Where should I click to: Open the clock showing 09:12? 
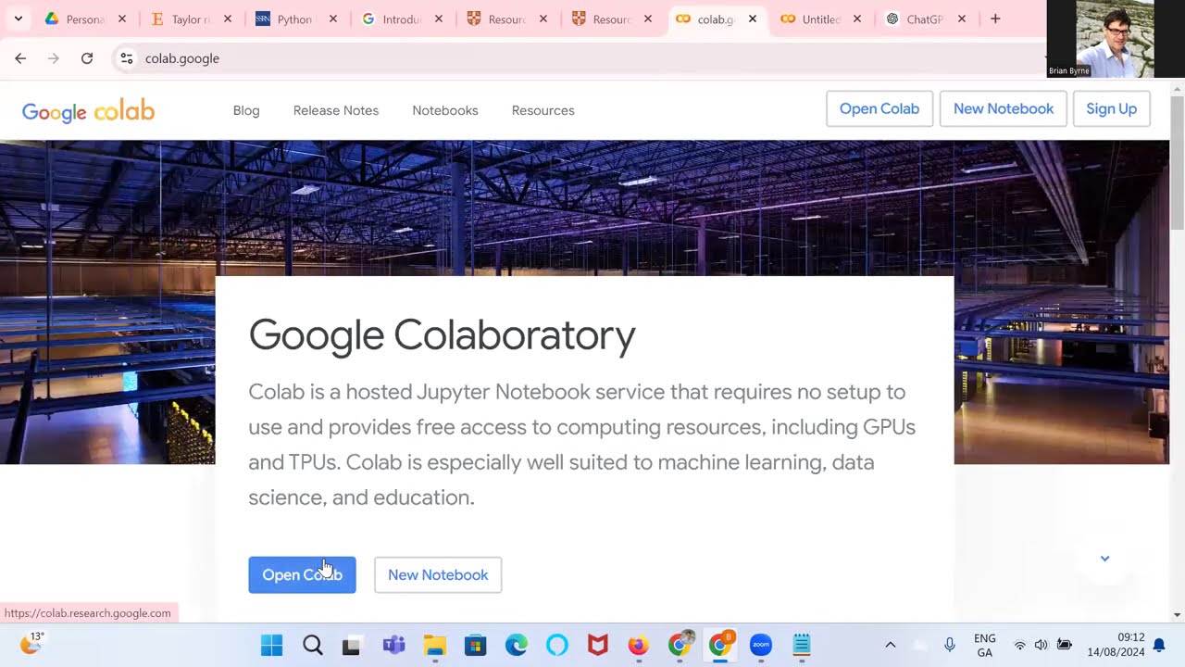pos(1116,645)
